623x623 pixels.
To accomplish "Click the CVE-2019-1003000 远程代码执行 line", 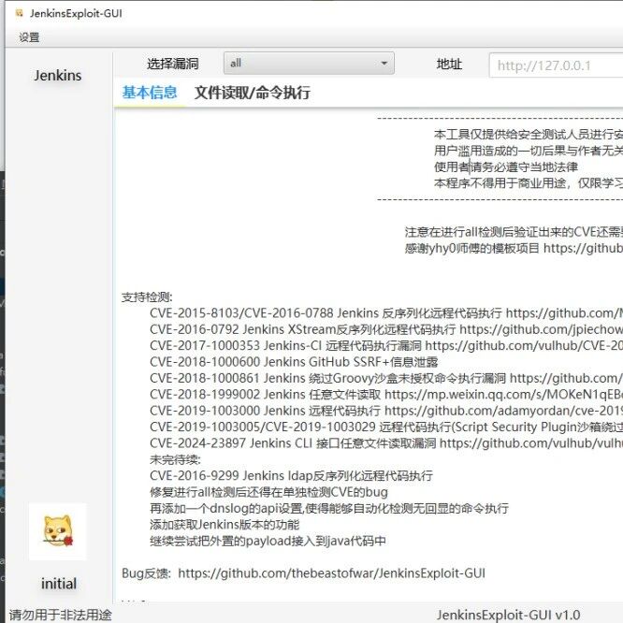I will click(x=386, y=411).
